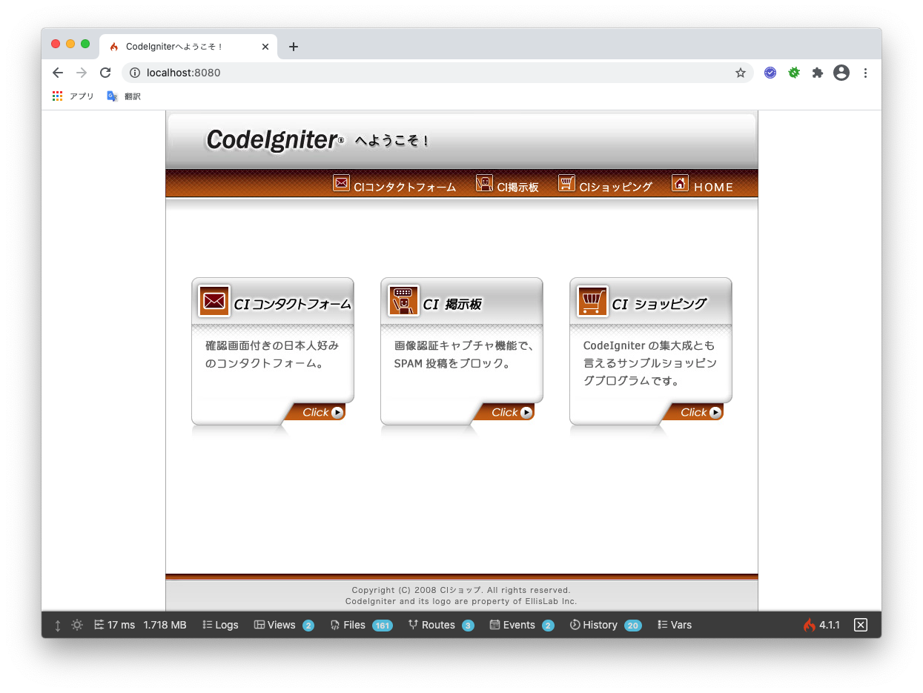Click the 1.718 MB memory usage
This screenshot has width=923, height=693.
tap(165, 625)
